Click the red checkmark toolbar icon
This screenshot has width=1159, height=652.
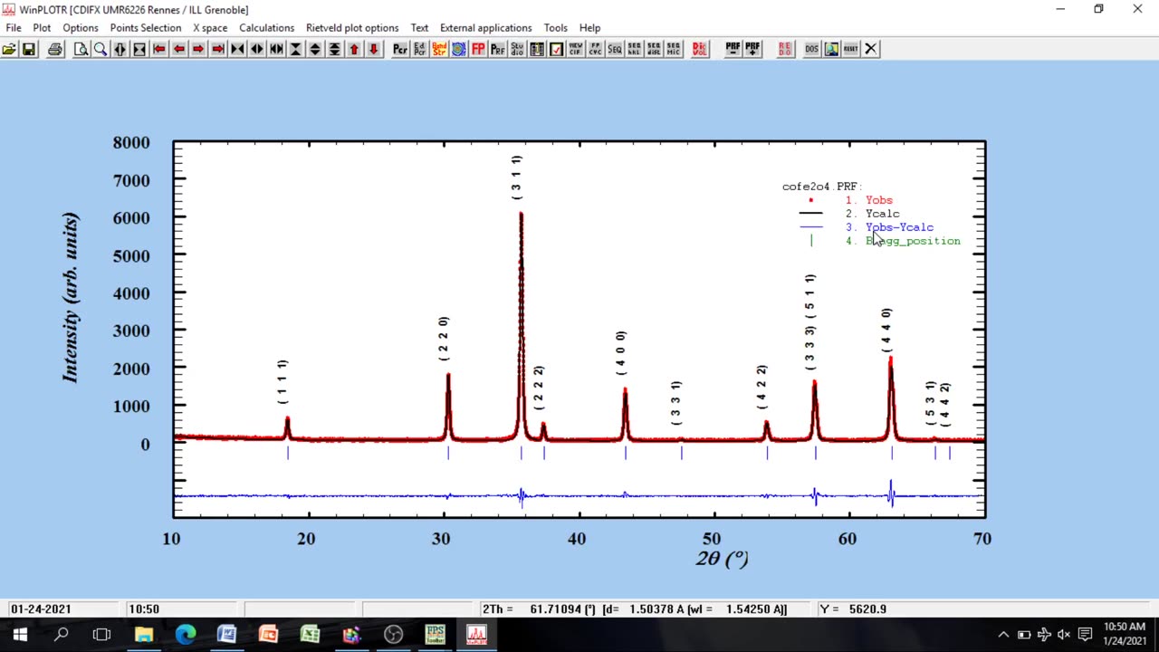556,49
